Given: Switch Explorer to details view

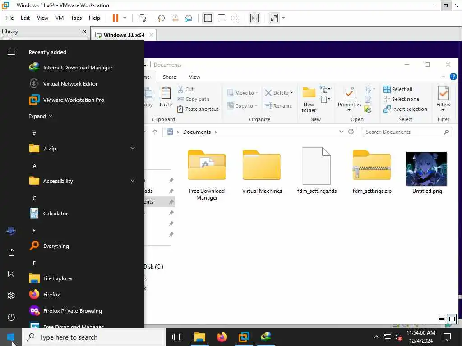Looking at the screenshot, I should coord(441,319).
